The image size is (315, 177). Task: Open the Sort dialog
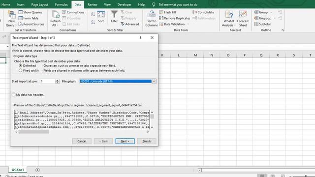click(x=101, y=17)
